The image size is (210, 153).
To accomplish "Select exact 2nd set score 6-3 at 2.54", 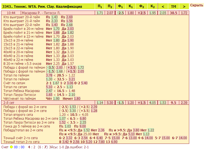I will [84, 138].
